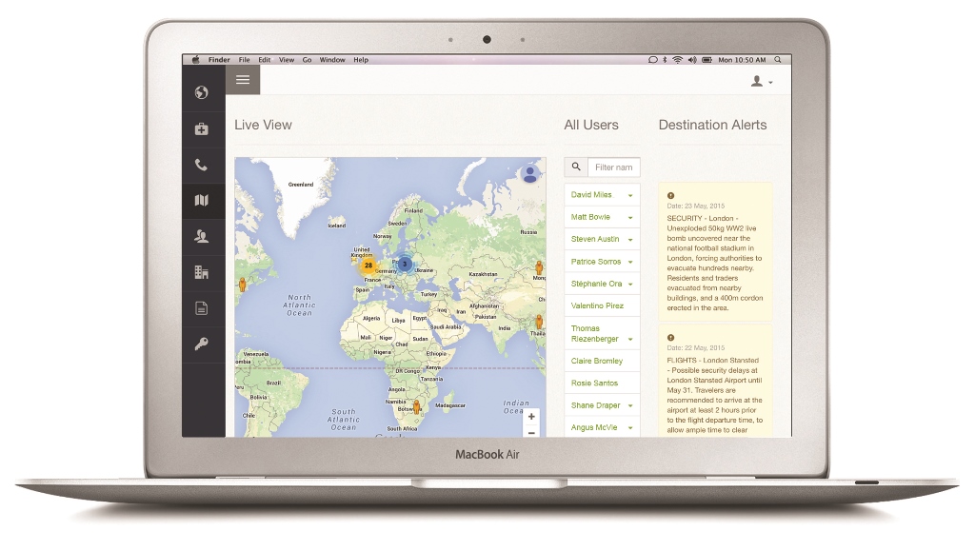
Task: Open the Window menu in the menu bar
Action: tap(332, 60)
